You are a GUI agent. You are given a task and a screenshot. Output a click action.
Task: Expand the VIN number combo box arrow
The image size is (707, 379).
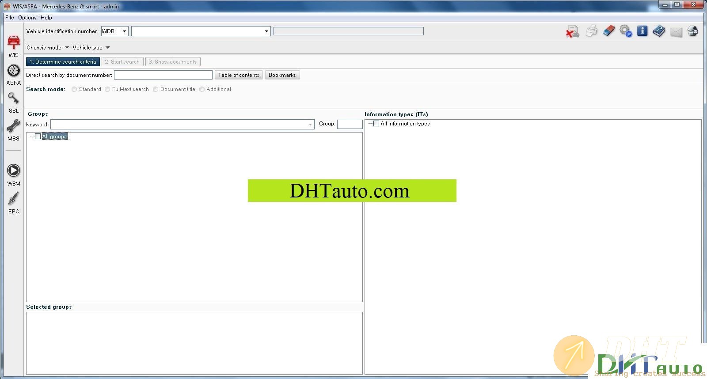(x=266, y=31)
